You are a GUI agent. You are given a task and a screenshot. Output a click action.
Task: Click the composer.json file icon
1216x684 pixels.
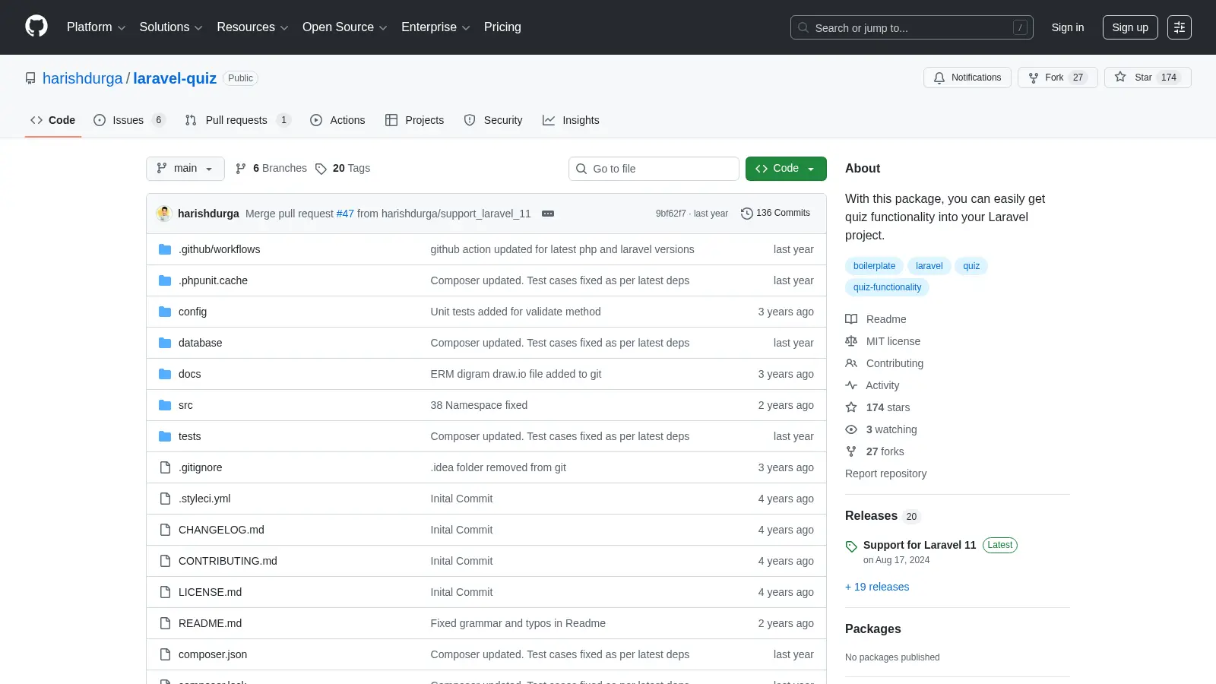coord(165,654)
